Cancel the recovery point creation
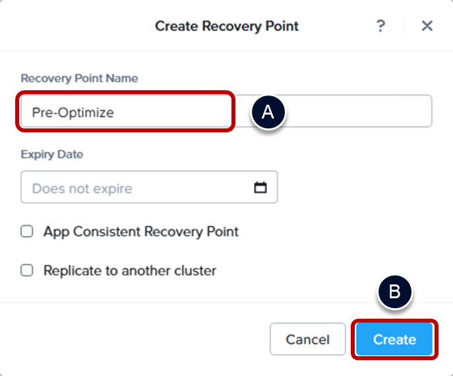The width and height of the screenshot is (453, 376). pos(307,339)
